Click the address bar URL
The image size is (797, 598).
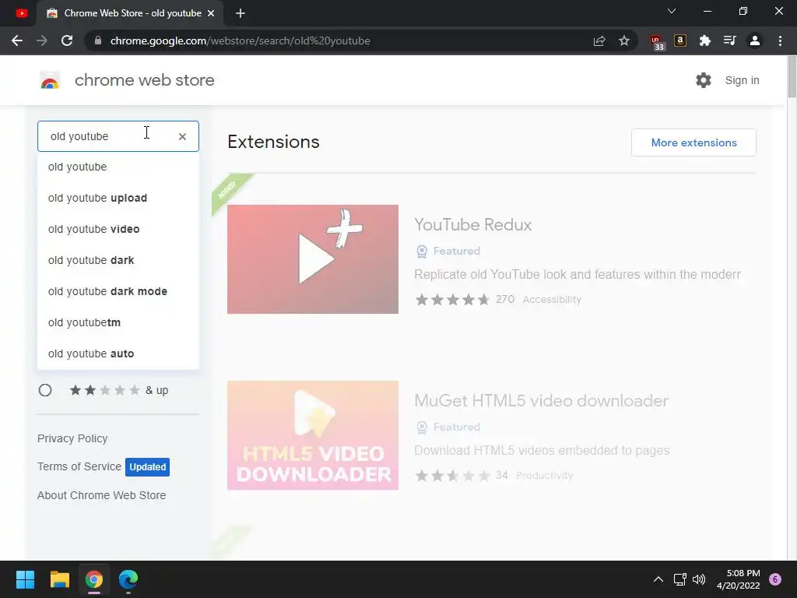click(240, 40)
